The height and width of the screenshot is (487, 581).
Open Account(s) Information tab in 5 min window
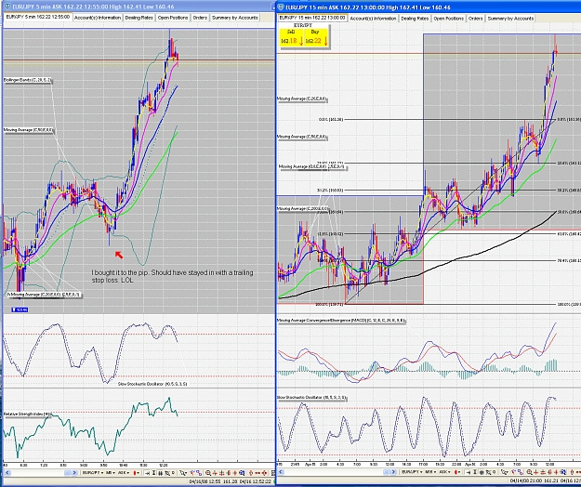[98, 18]
